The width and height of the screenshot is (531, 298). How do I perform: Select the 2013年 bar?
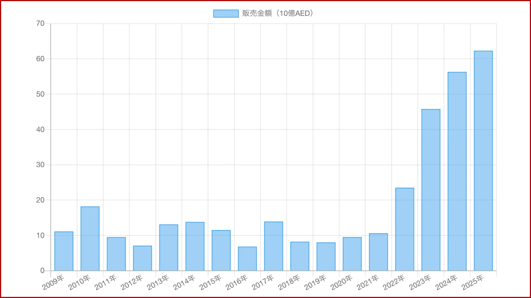169,248
